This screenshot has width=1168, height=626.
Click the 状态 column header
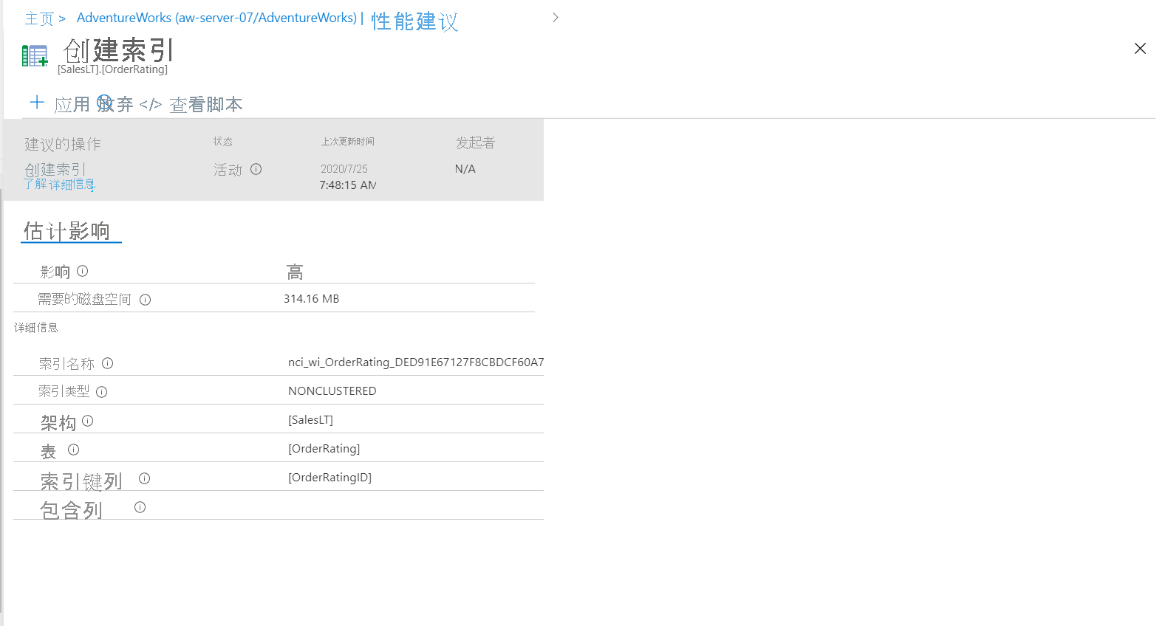(x=222, y=142)
